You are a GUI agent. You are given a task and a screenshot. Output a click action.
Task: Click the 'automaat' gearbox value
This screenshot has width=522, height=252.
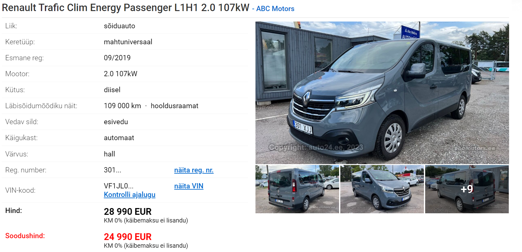click(x=119, y=138)
